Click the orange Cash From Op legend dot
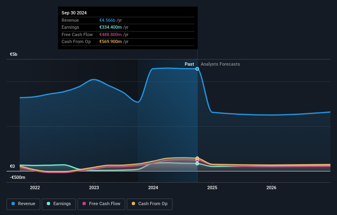Viewport: 337px width, 215px height. coord(133,204)
